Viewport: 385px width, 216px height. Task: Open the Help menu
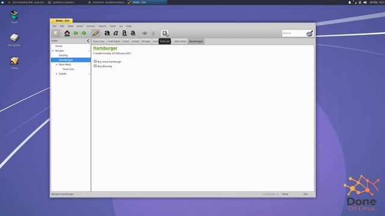[129, 26]
